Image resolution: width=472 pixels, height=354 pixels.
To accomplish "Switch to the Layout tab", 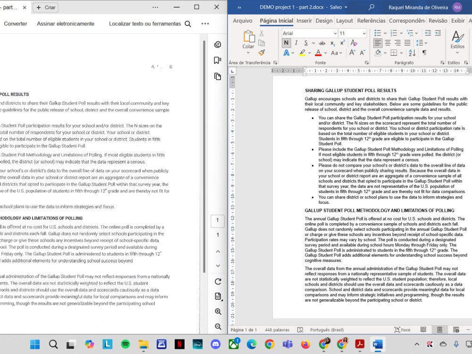I will (345, 21).
